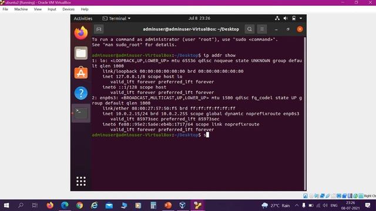
Task: Click the wired network status icon
Action: [277, 18]
